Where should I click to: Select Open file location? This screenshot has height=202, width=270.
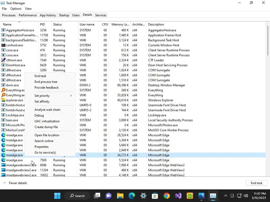[x=50, y=135]
